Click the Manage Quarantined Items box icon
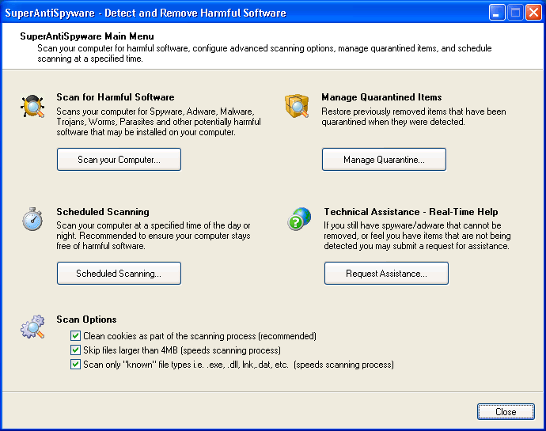The image size is (546, 431). click(x=297, y=105)
